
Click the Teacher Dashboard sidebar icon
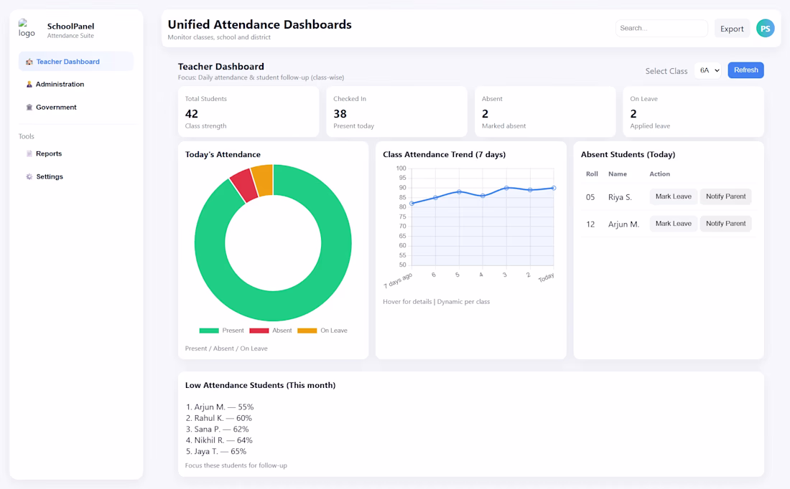click(x=29, y=62)
